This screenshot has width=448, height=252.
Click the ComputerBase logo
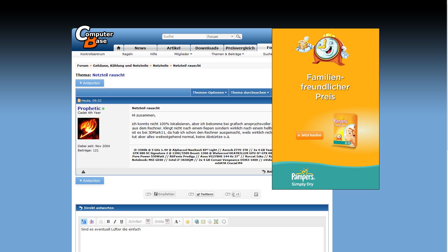[94, 37]
